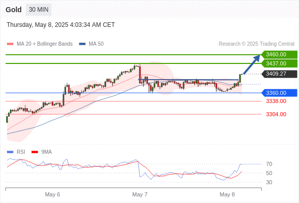299x203 pixels.
Task: Select the 3437.00 green resistance price tag
Action: click(279, 63)
